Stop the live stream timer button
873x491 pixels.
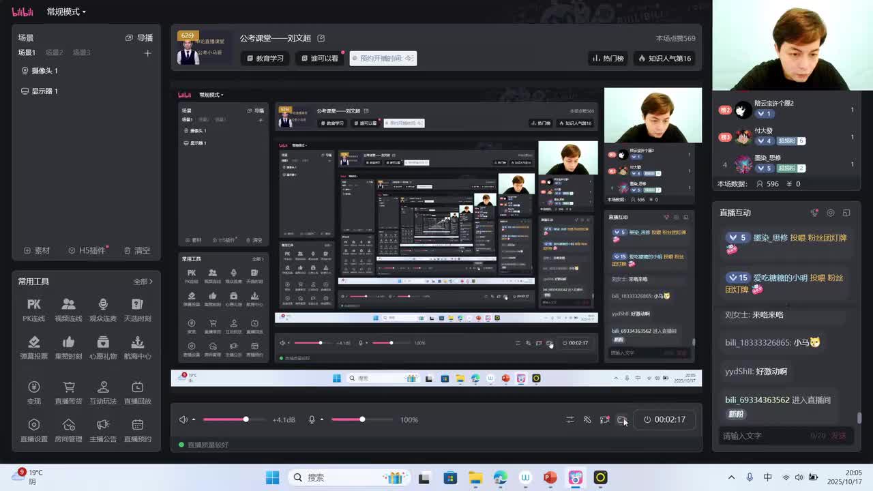click(x=664, y=419)
